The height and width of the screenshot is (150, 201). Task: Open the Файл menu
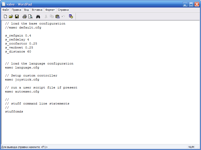6,10
